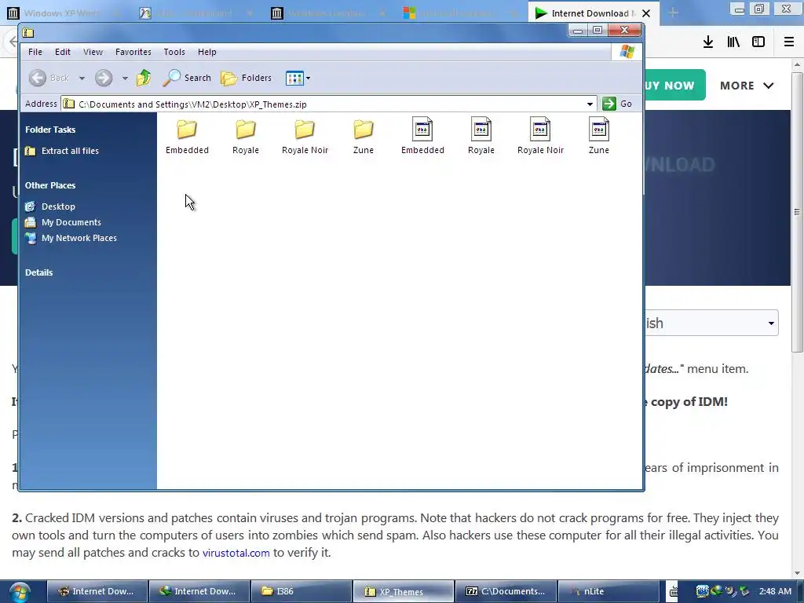
Task: Open the Embedded folder
Action: coord(187,136)
